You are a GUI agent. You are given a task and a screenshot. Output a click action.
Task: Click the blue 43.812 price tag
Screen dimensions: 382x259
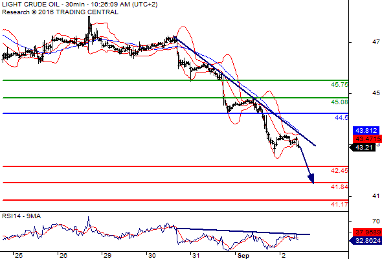click(366, 131)
